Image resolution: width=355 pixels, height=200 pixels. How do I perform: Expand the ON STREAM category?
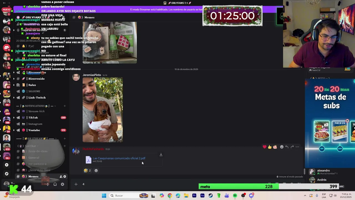tap(36, 139)
